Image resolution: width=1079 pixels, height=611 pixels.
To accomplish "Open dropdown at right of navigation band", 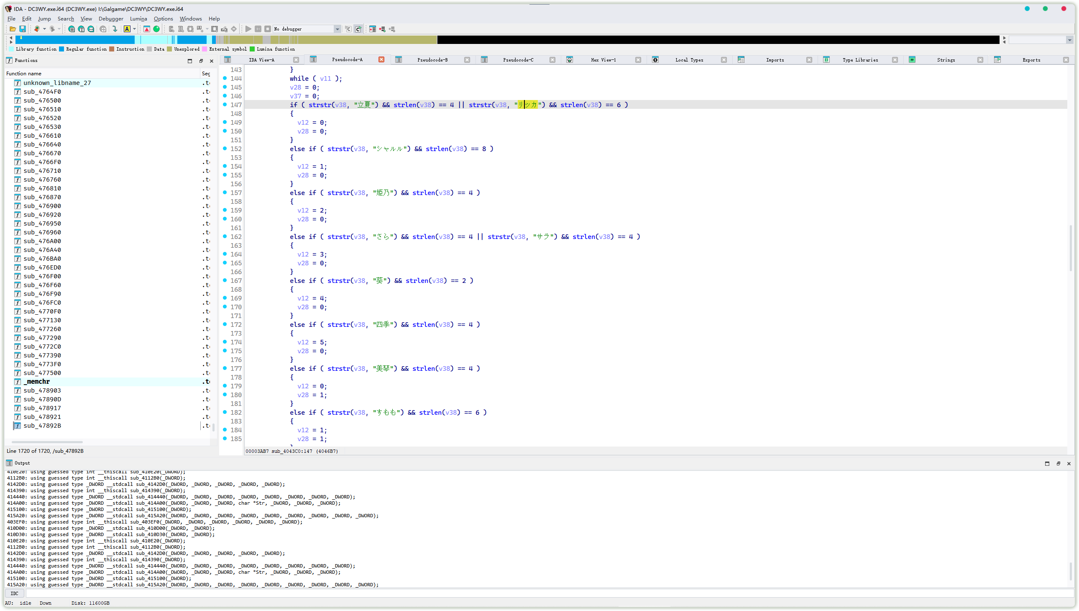I will pyautogui.click(x=1069, y=40).
